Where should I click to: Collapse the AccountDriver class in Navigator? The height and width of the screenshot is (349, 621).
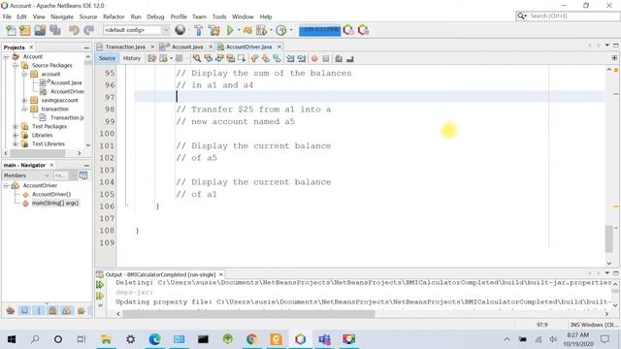tap(6, 185)
